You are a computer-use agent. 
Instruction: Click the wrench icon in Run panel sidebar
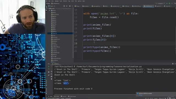49,75
